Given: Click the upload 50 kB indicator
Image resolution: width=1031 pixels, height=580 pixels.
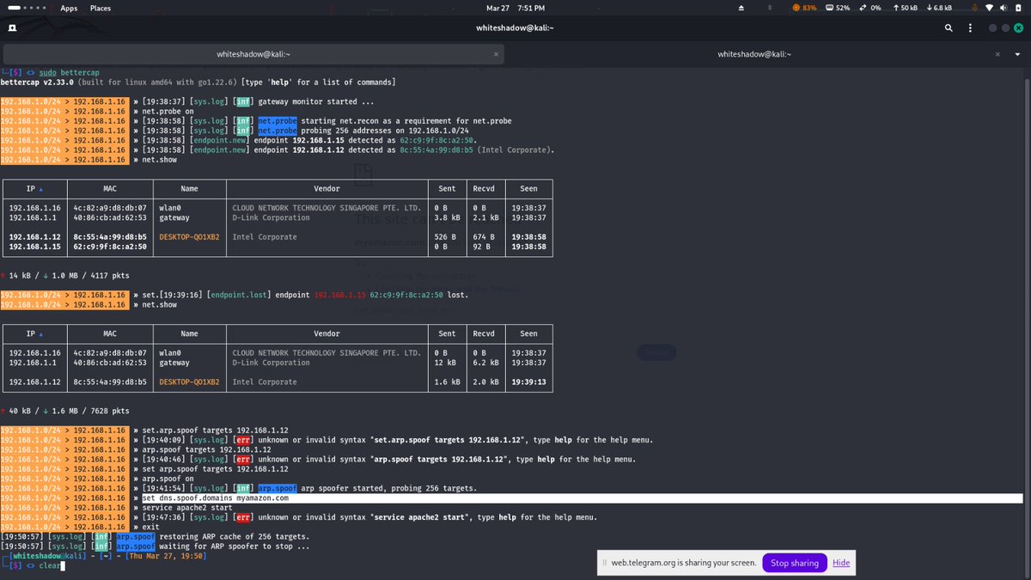Looking at the screenshot, I should coord(906,8).
